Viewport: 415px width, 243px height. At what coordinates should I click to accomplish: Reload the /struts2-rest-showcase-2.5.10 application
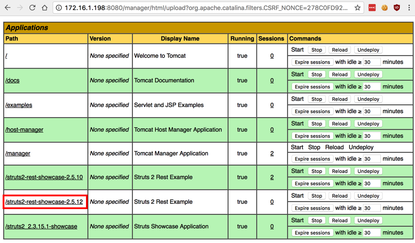pyautogui.click(x=340, y=171)
